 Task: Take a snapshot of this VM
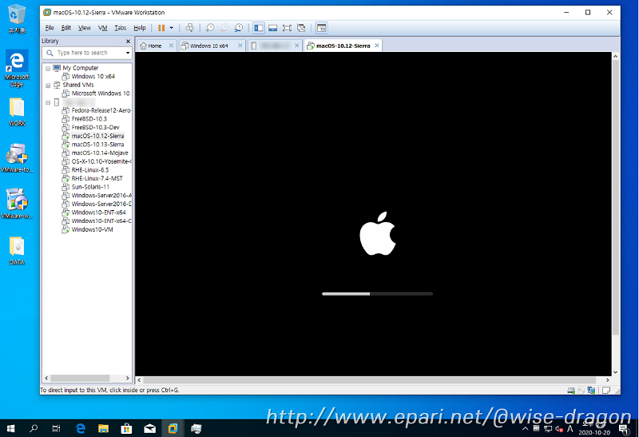click(210, 28)
